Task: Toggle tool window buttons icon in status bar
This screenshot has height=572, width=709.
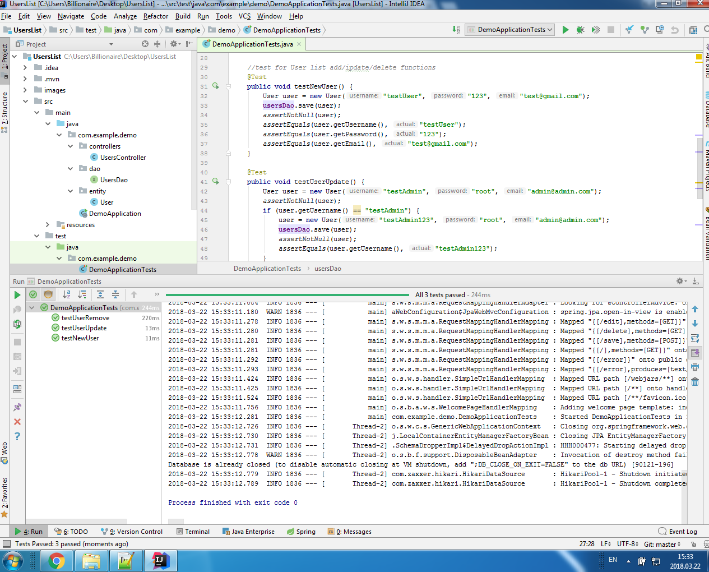Action: point(7,544)
